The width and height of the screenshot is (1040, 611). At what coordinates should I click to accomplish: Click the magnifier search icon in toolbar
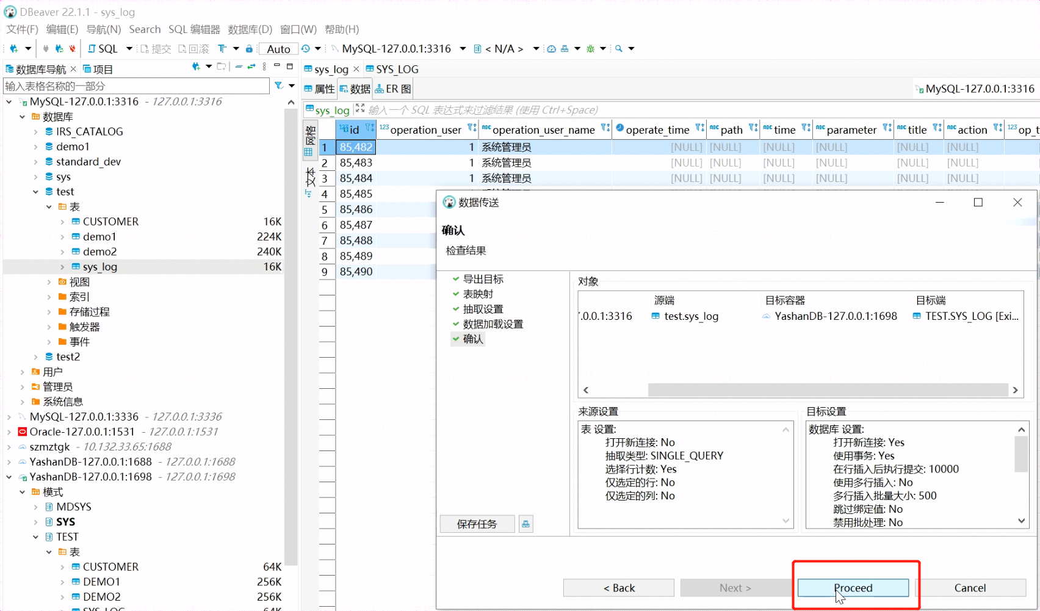click(x=619, y=49)
